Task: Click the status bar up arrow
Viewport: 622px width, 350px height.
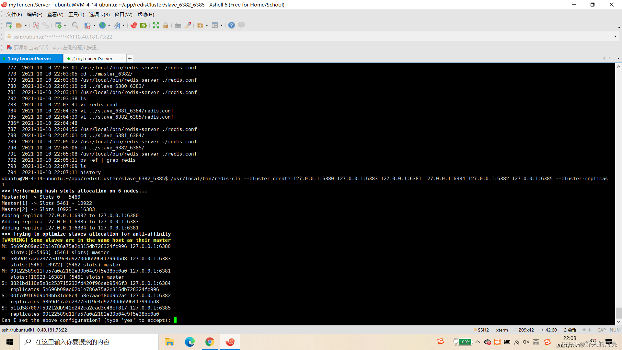Action: pyautogui.click(x=584, y=330)
